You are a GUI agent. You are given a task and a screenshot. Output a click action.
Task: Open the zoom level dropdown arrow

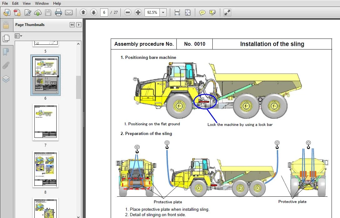click(x=163, y=13)
